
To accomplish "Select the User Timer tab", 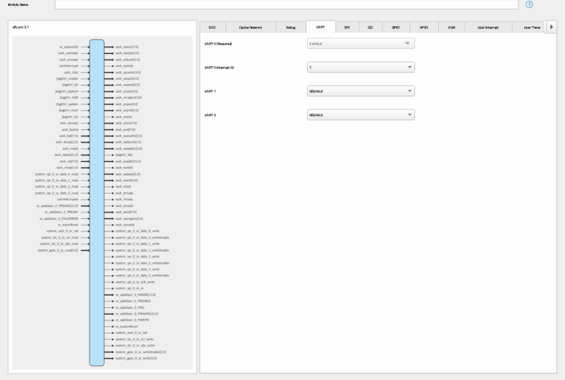I will [x=531, y=27].
